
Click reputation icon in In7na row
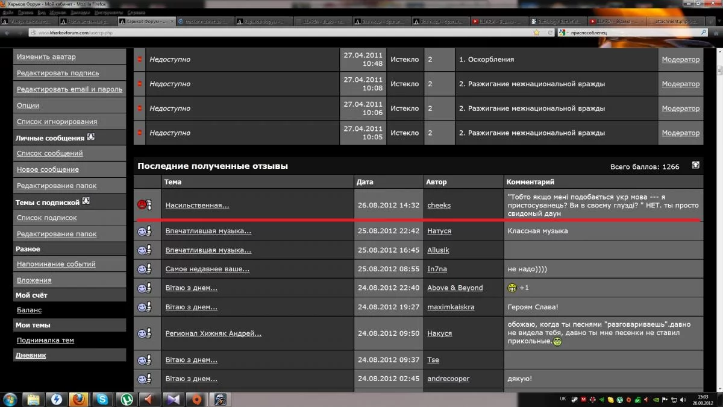145,269
